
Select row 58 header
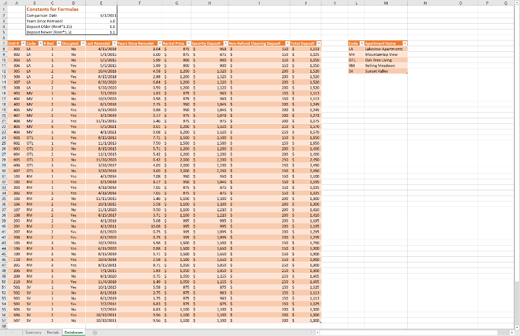(4, 326)
